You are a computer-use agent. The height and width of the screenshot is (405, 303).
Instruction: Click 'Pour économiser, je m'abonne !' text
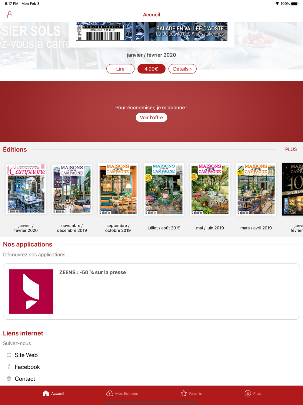(151, 107)
